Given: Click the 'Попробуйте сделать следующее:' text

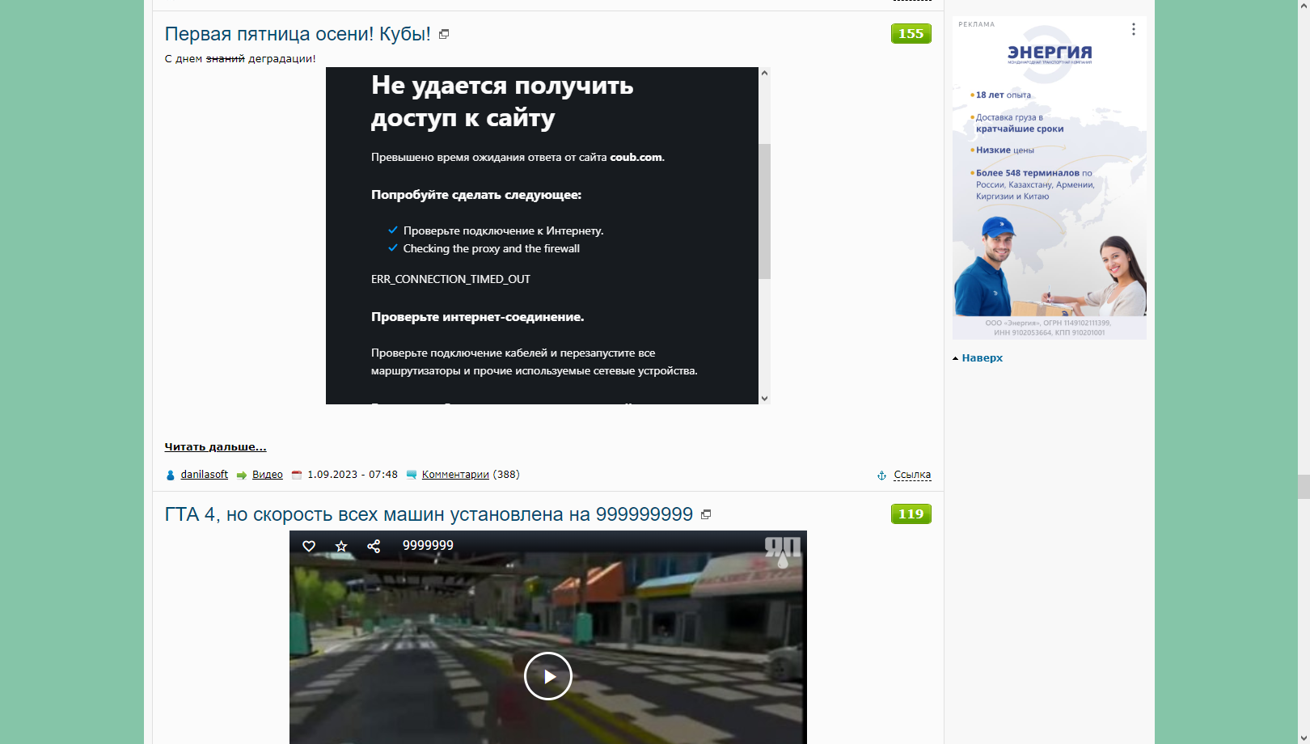Looking at the screenshot, I should coord(476,195).
